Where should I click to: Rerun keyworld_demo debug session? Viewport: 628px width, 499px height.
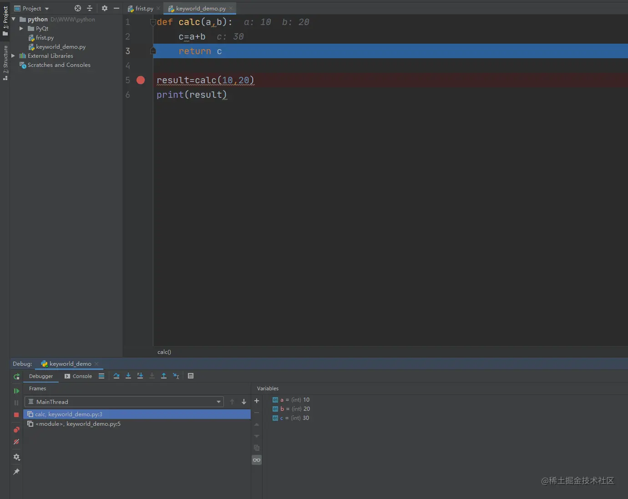(x=16, y=376)
